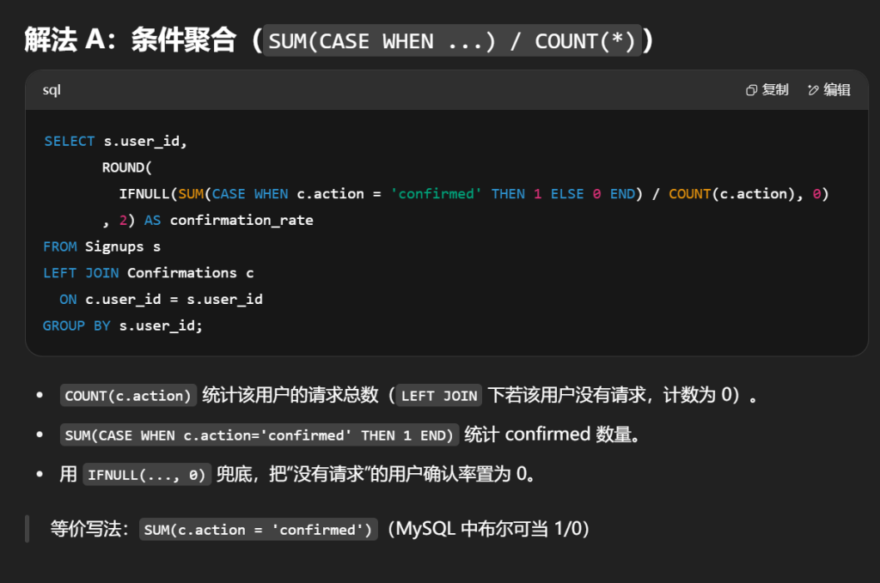Click the ROUND( line in code block
The width and height of the screenshot is (880, 583).
pyautogui.click(x=126, y=167)
